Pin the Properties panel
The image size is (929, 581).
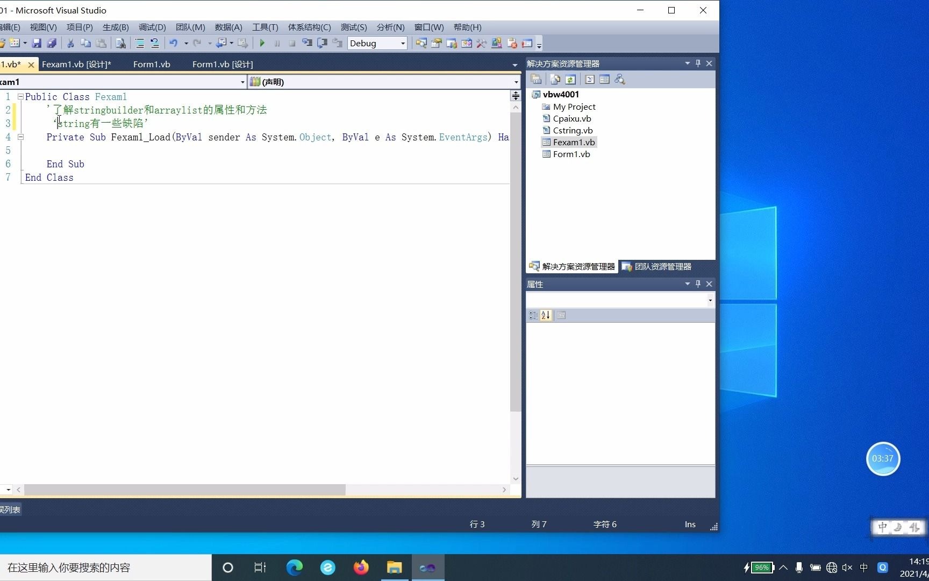pyautogui.click(x=698, y=284)
